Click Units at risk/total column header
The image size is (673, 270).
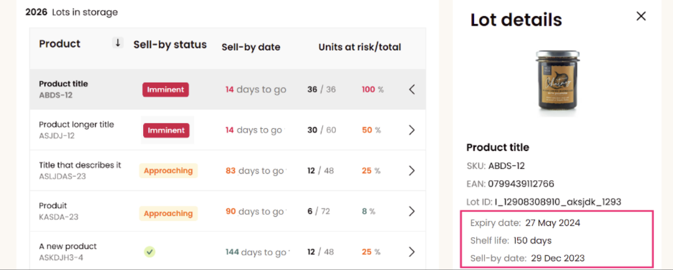360,47
